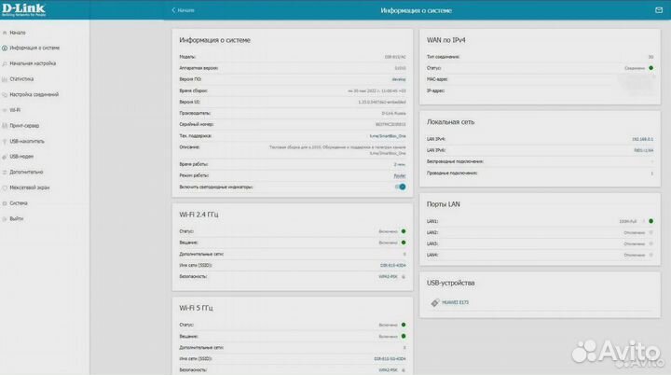This screenshot has height=375, width=671.
Task: Click the Wi-Fi sidebar icon
Action: [5, 109]
